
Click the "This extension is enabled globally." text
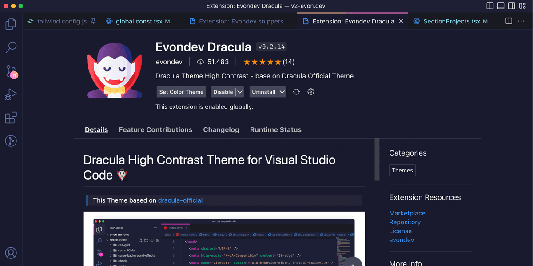(204, 106)
